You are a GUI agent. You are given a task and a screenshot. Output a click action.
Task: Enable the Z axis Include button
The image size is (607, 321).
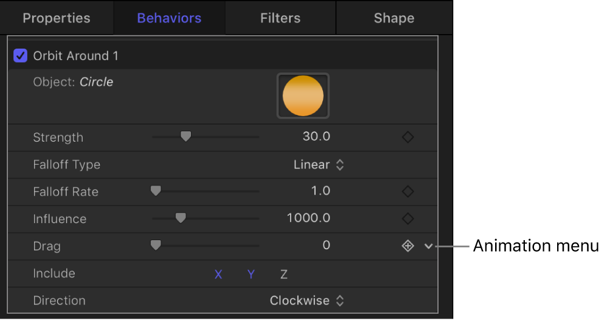click(283, 274)
